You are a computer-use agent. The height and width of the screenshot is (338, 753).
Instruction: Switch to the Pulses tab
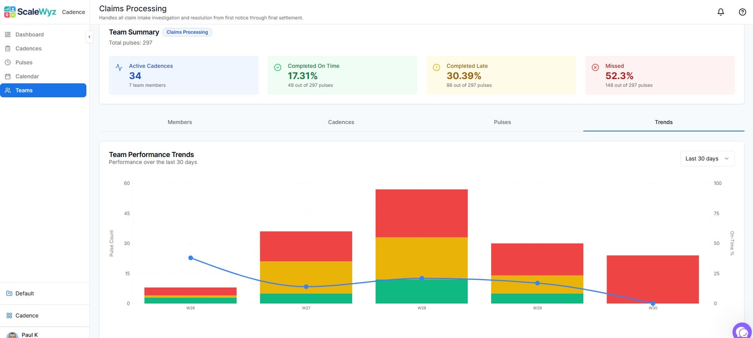(x=502, y=122)
